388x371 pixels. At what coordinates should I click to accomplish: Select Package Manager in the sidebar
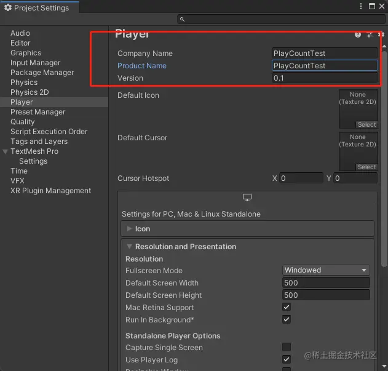point(42,73)
